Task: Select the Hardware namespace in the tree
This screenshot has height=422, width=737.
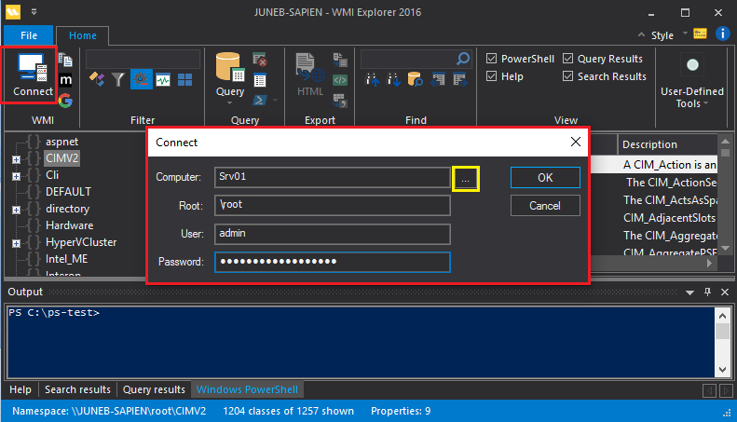Action: click(x=70, y=225)
